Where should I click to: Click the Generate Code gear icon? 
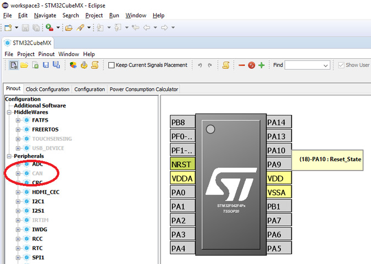(x=84, y=65)
